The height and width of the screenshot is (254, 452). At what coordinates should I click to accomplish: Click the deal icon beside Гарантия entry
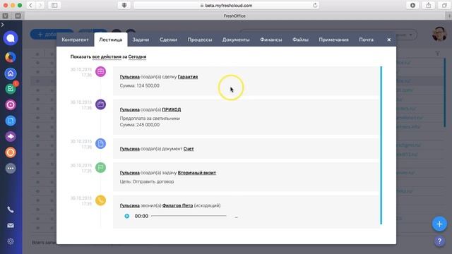click(x=100, y=71)
